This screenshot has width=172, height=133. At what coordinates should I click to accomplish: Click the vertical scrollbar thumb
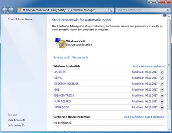pyautogui.click(x=169, y=65)
